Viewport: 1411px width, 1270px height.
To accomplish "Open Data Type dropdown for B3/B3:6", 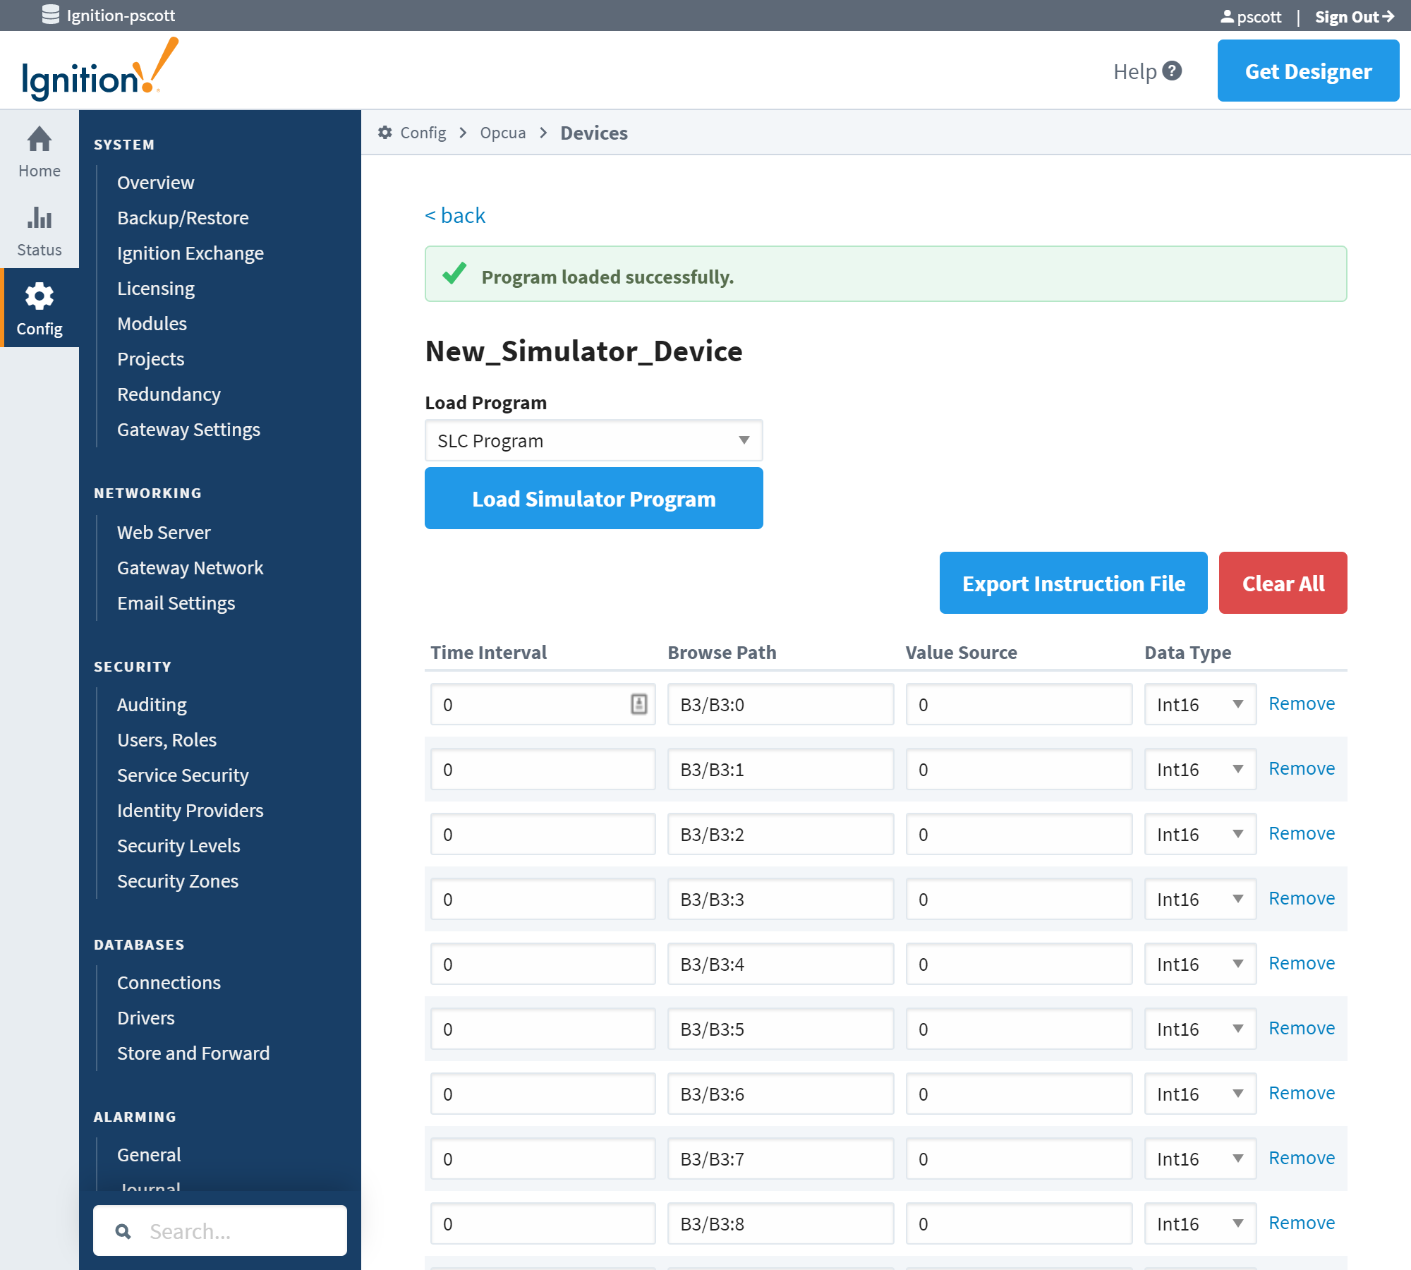I will [1200, 1094].
